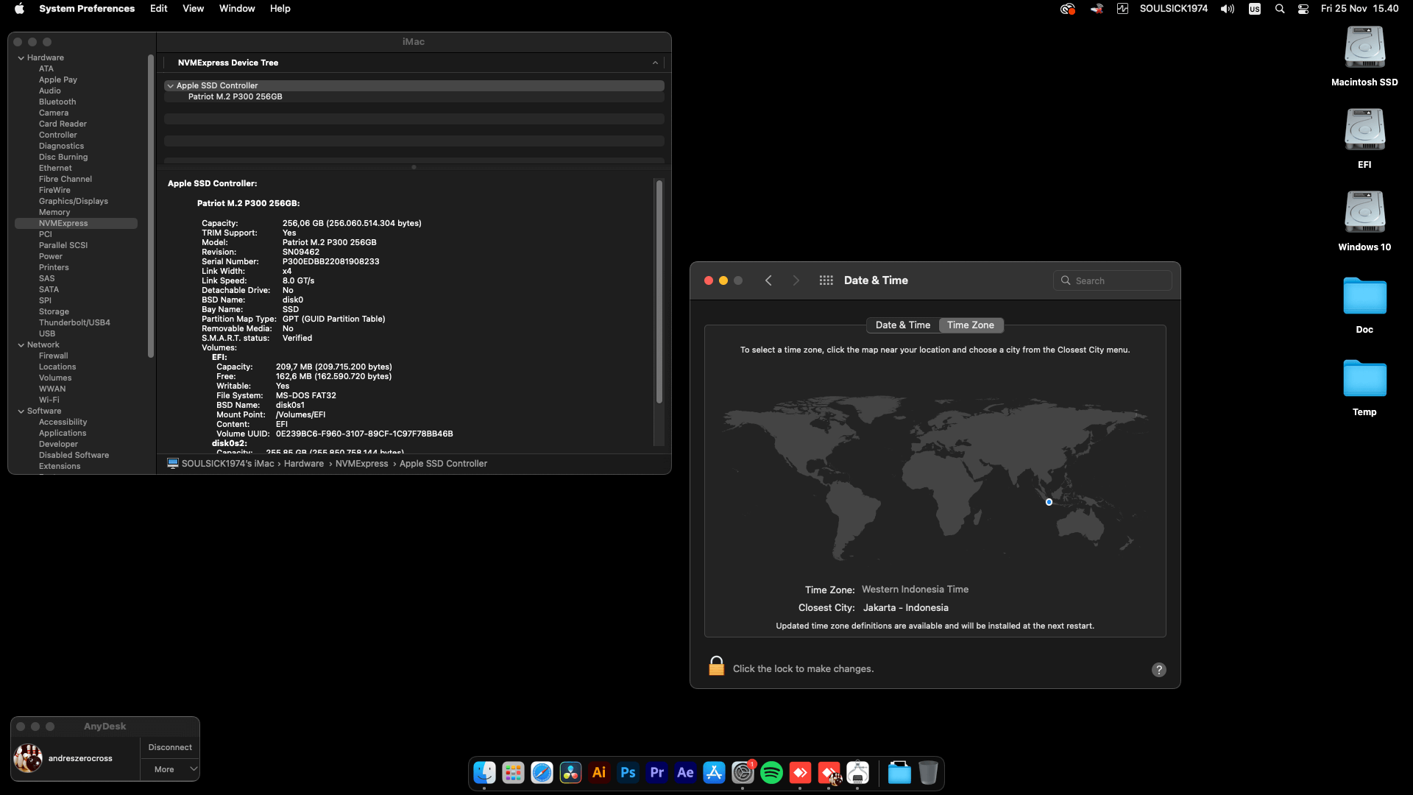Screen dimensions: 1413x795
Task: Open the blue folder stack in Dock
Action: pyautogui.click(x=899, y=773)
